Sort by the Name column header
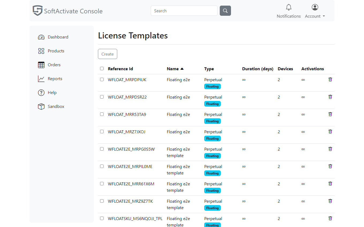Screen dimensions: 364x227 point(175,69)
